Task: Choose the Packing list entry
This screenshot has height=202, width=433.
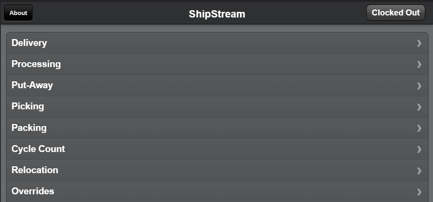Action: 29,128
